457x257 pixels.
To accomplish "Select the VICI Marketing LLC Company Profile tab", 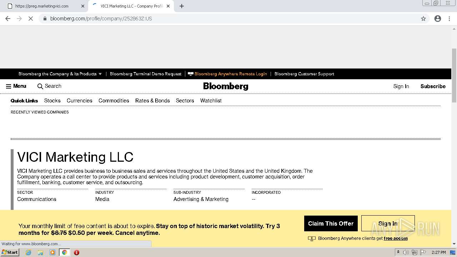I will pyautogui.click(x=131, y=6).
